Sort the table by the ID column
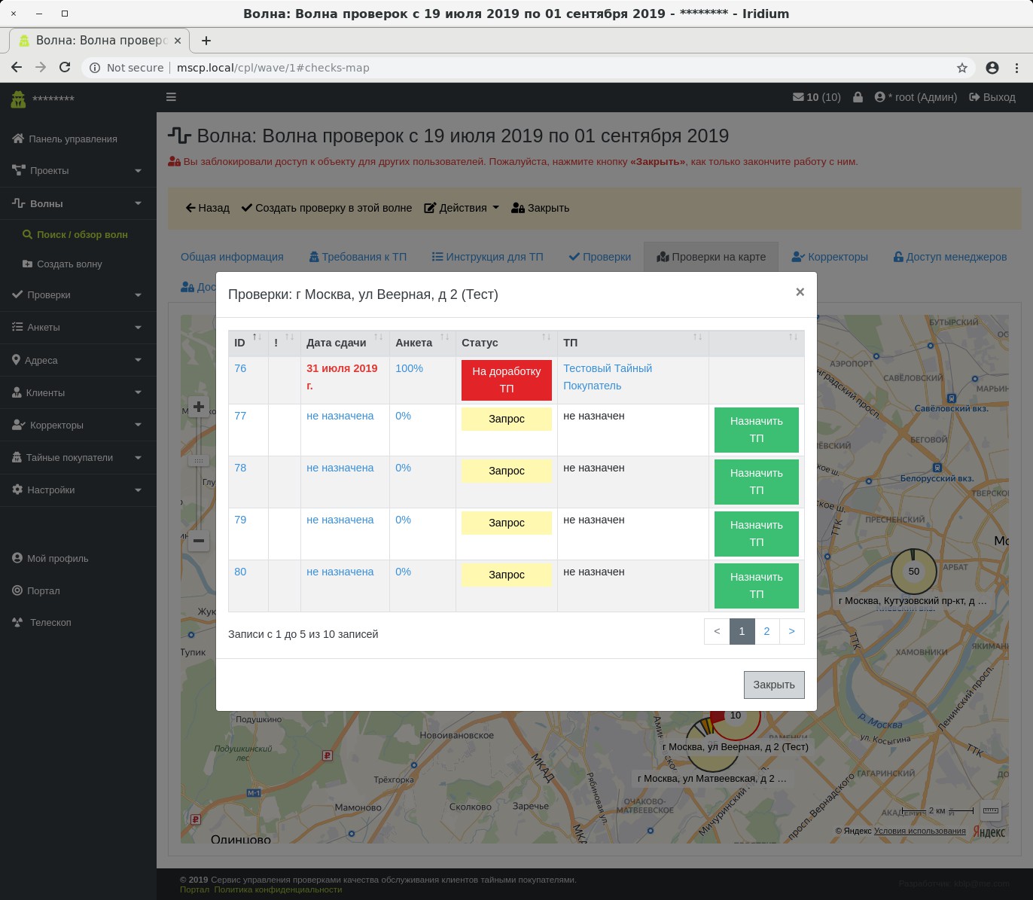Viewport: 1033px width, 900px height. coord(248,343)
